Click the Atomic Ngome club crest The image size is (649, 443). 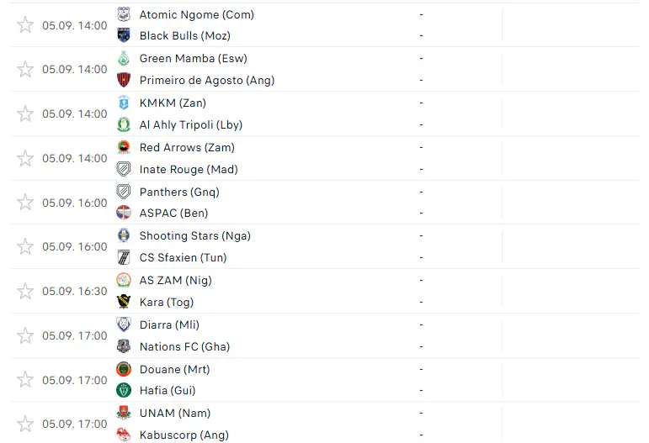[124, 14]
